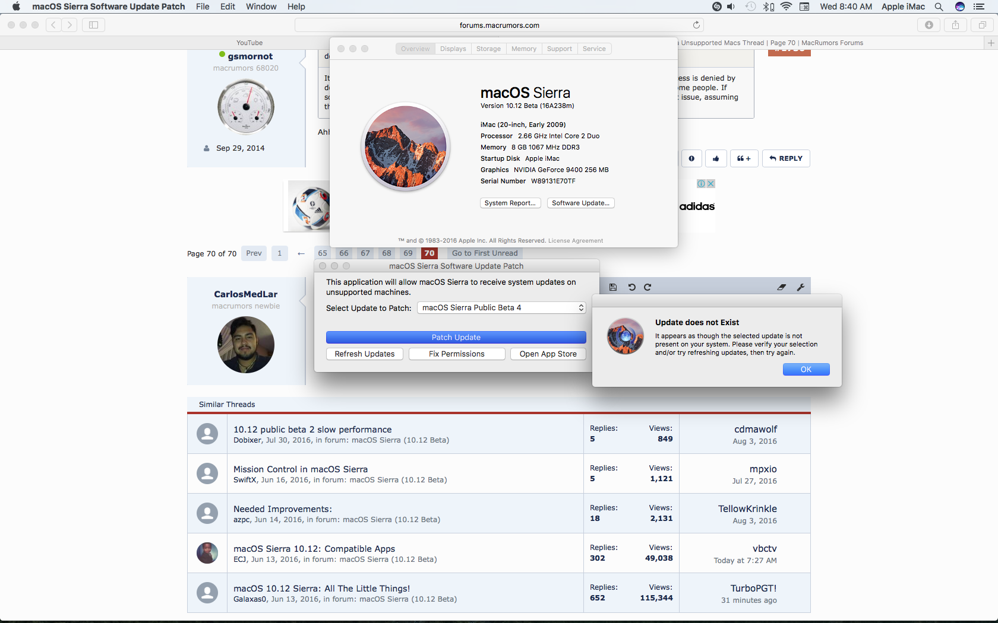The image size is (998, 623).
Task: Open the AdChoices info icon
Action: click(701, 184)
